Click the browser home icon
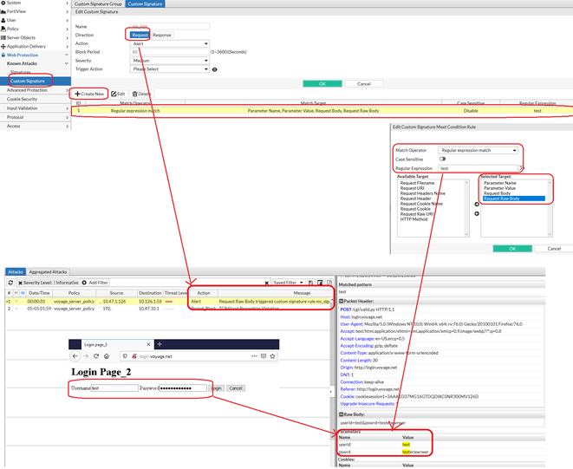Screen dimensions: 573x469 [x=107, y=356]
